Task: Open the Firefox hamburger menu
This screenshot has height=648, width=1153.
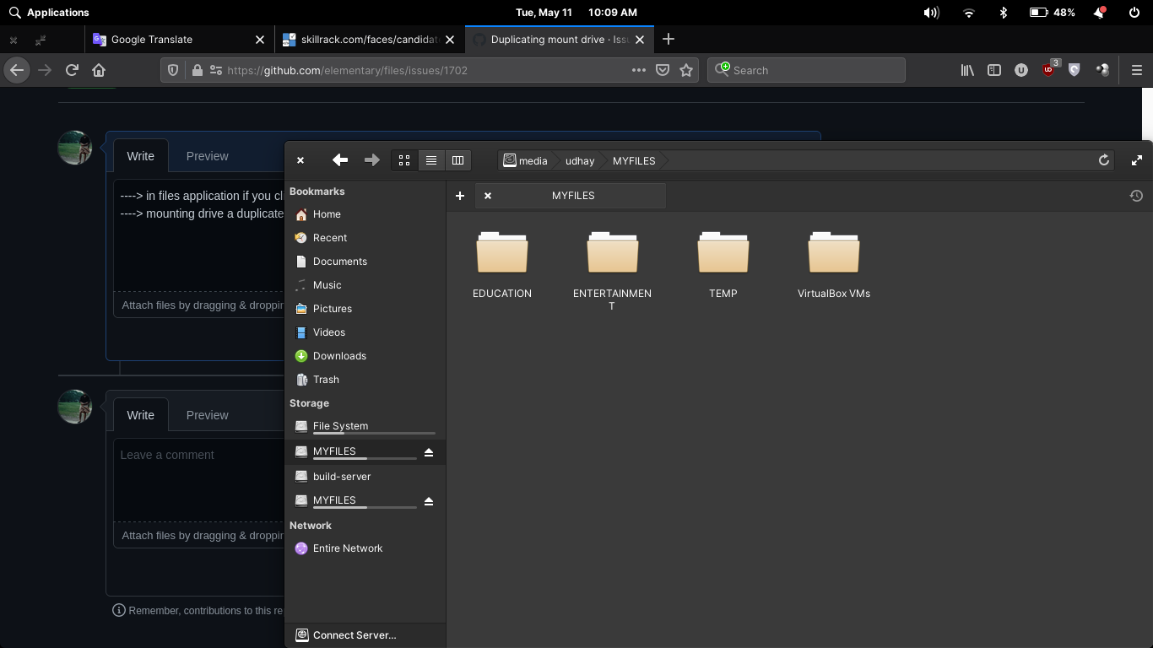Action: [x=1136, y=70]
